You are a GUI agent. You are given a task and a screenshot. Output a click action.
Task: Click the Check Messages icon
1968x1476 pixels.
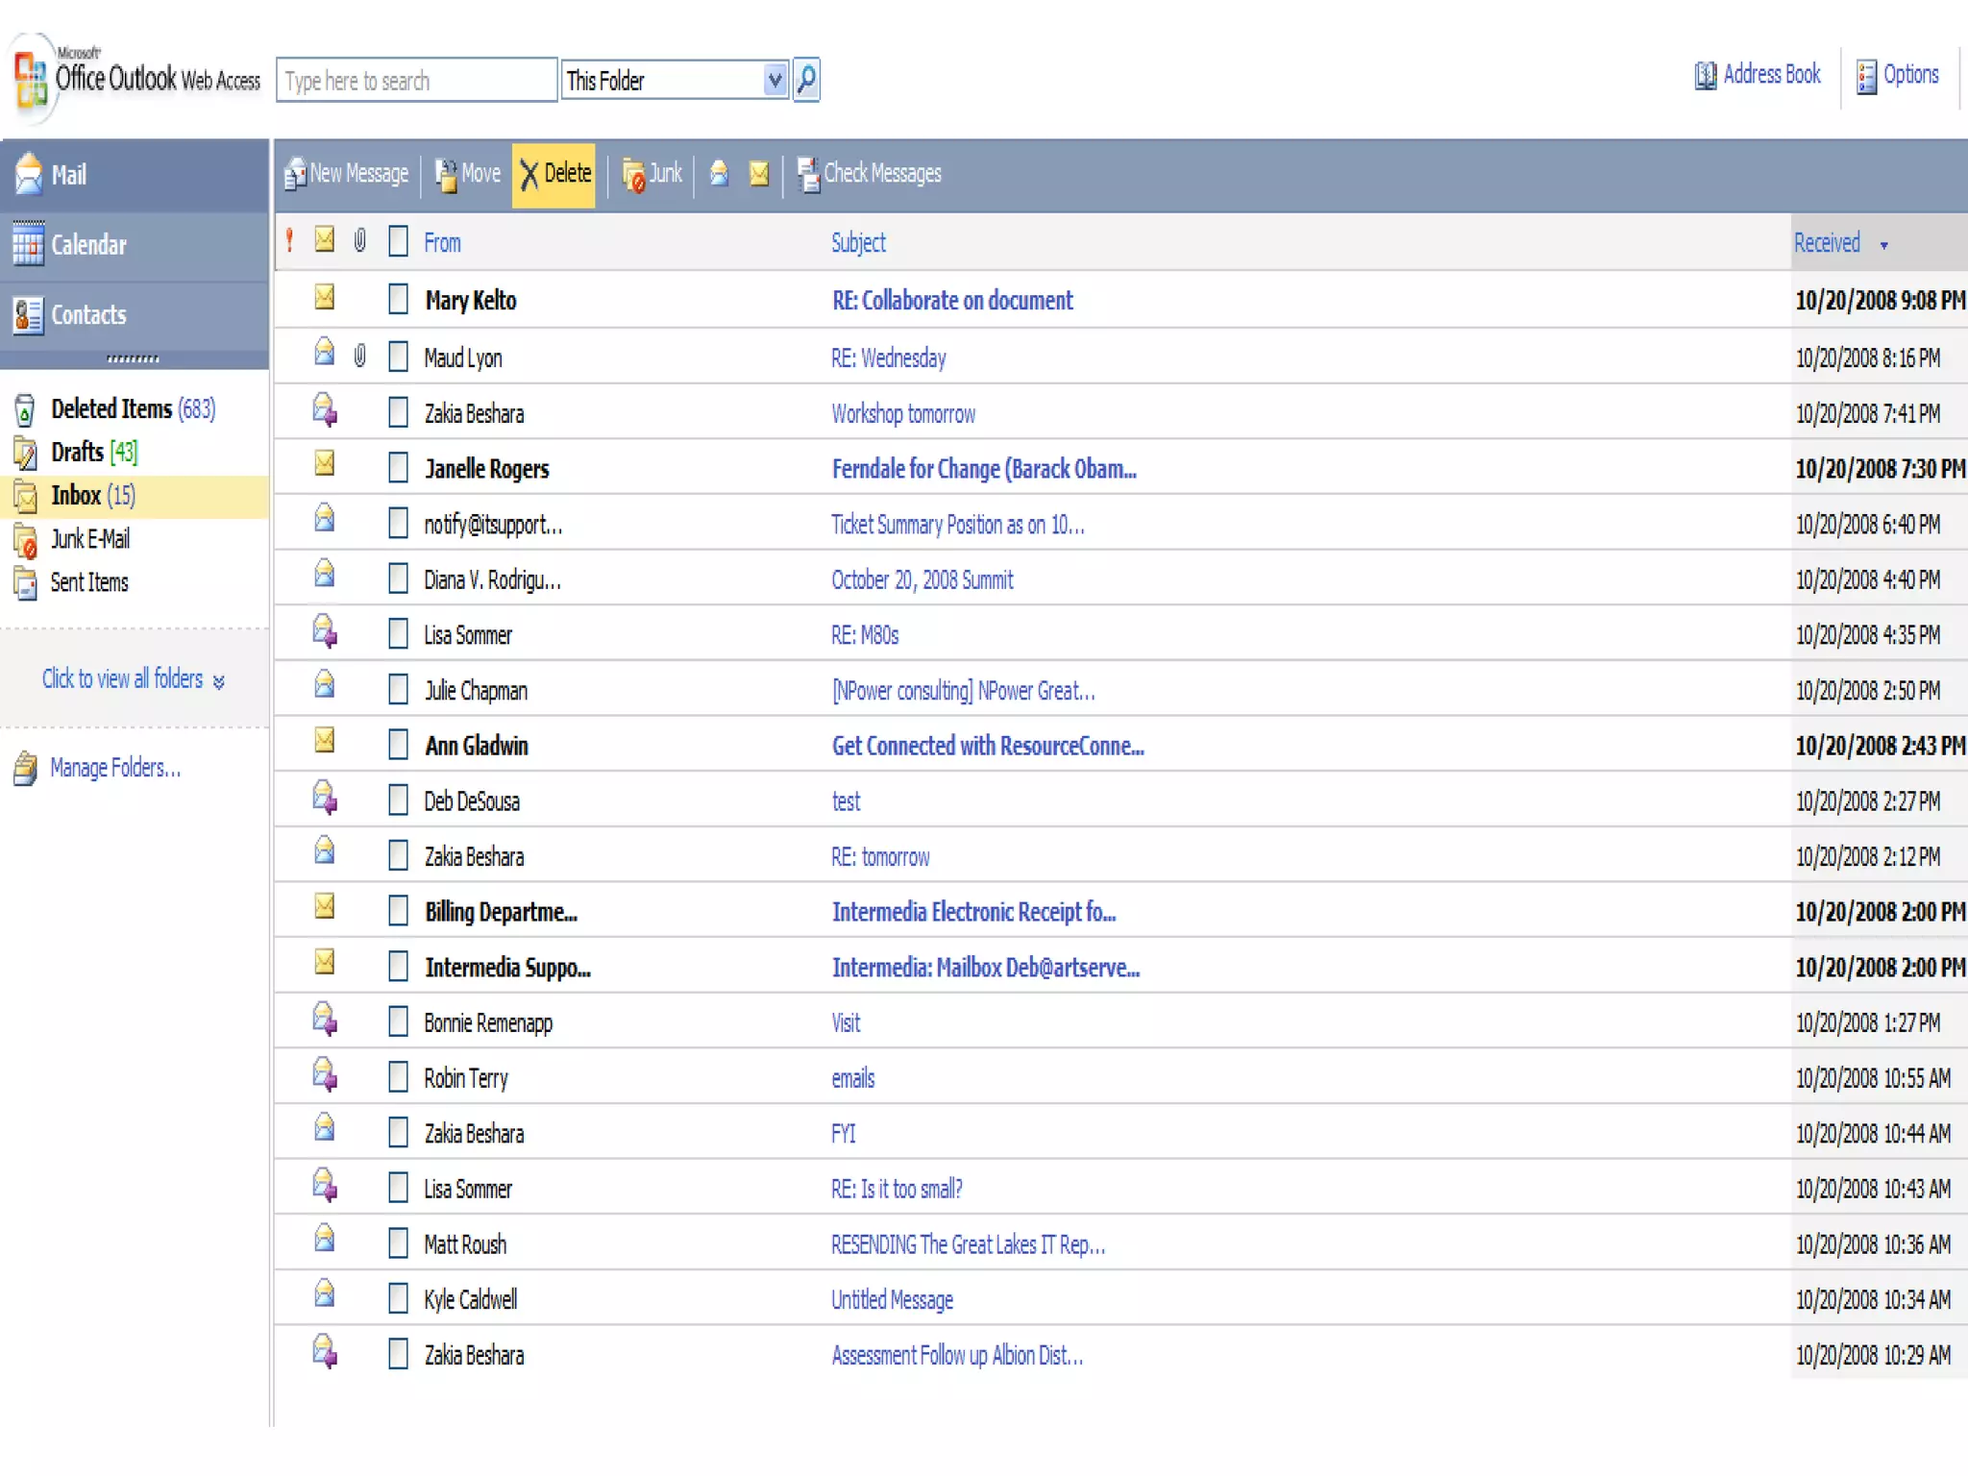pyautogui.click(x=808, y=174)
